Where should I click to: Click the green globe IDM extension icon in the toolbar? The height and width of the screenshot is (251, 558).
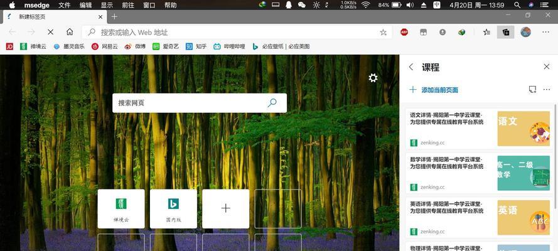coord(461,32)
